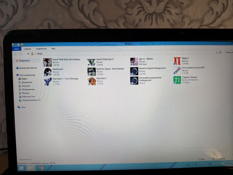Click the quick access toolbar properties icon
233x175 pixels.
coord(18,45)
